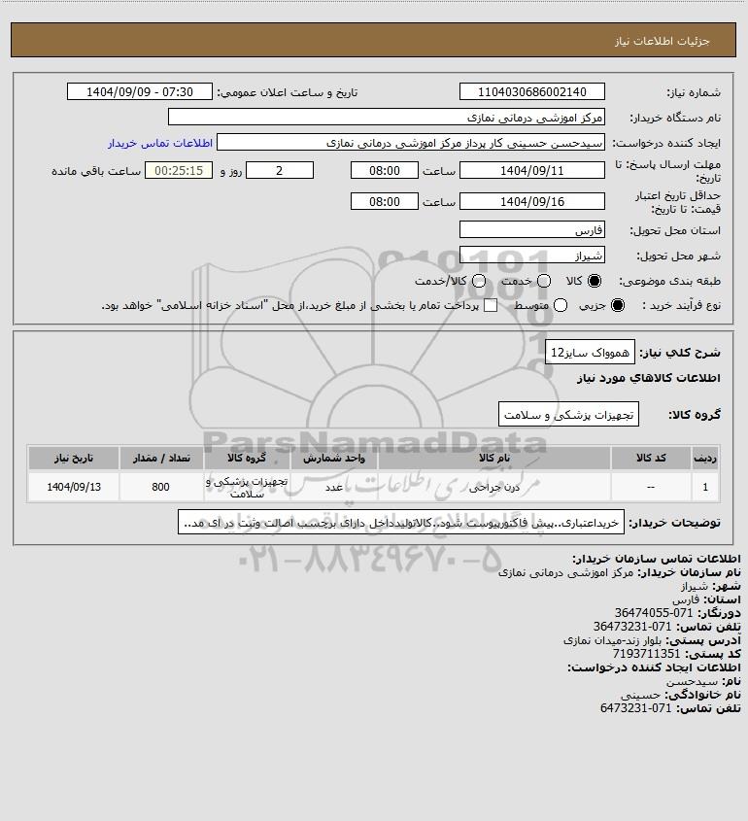Image resolution: width=748 pixels, height=821 pixels.
Task: Click the need description box هموواک سایز12
Action: 590,353
